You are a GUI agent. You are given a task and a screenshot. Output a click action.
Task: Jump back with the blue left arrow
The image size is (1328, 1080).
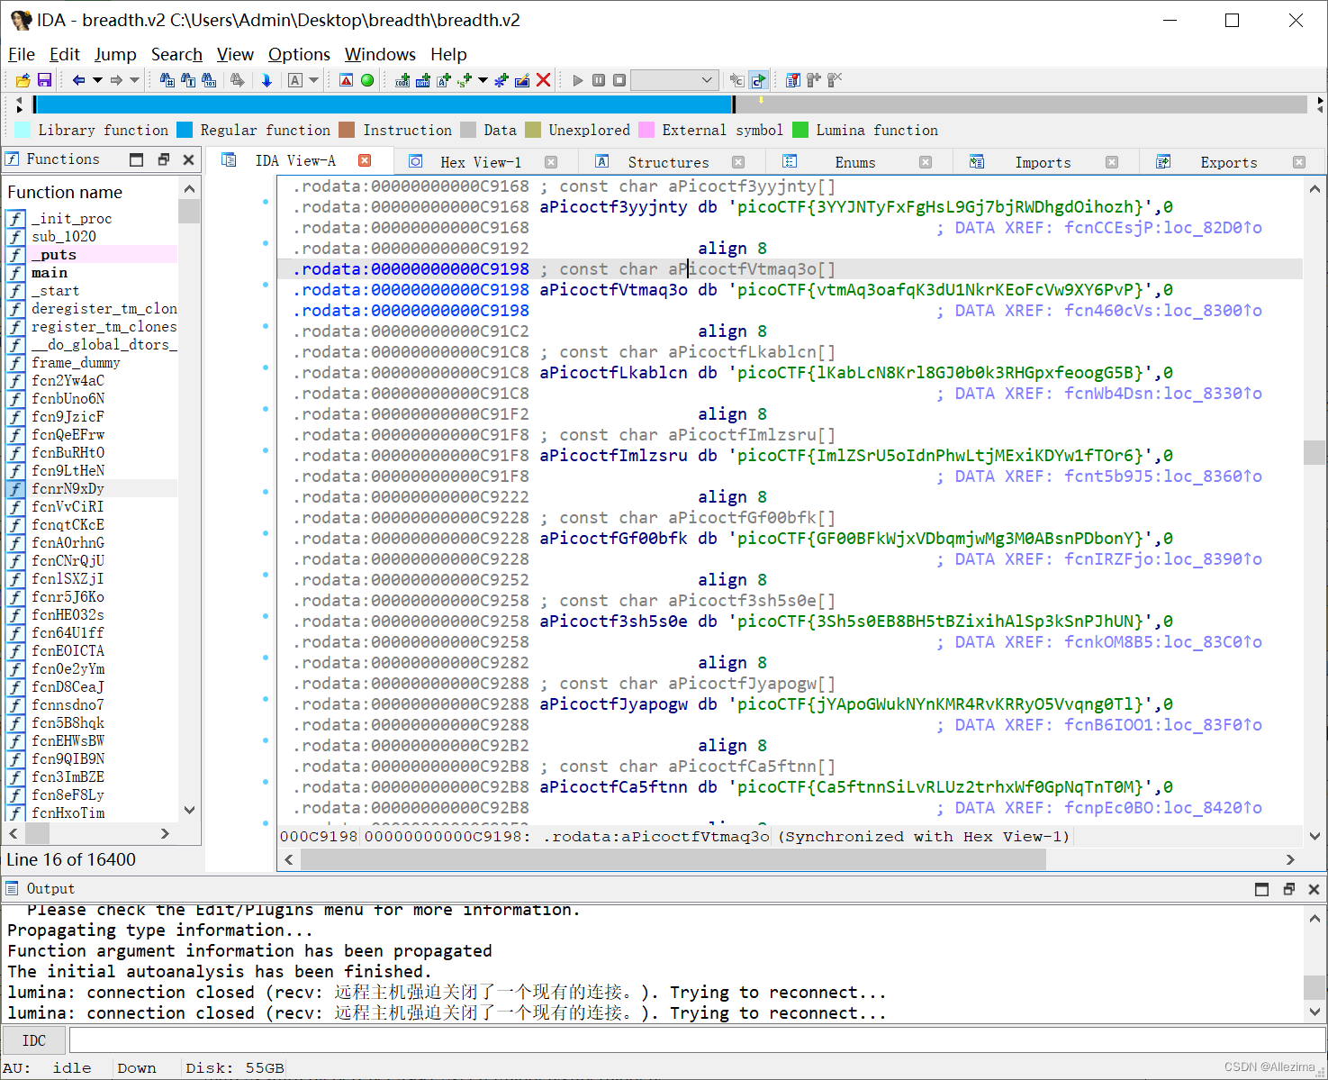click(78, 80)
